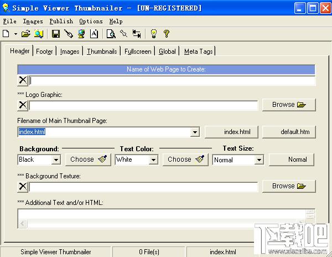Viewport: 332px width, 257px height.
Task: Click the light bulb tips icon
Action: point(154,34)
